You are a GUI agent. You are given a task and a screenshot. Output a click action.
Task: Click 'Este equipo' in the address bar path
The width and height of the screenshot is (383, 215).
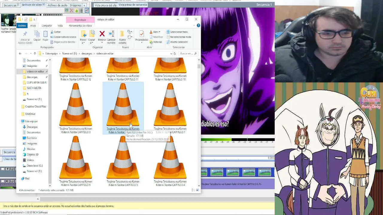pos(51,53)
